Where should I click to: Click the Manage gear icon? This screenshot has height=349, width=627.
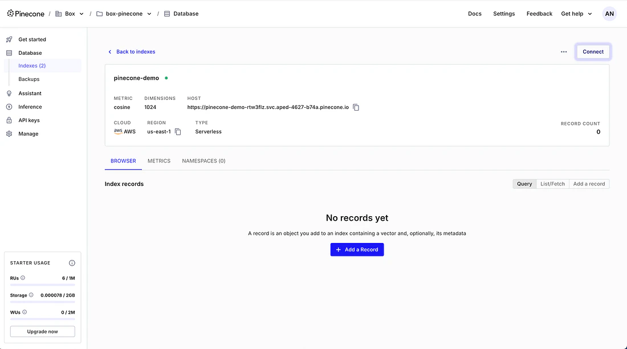tap(9, 133)
